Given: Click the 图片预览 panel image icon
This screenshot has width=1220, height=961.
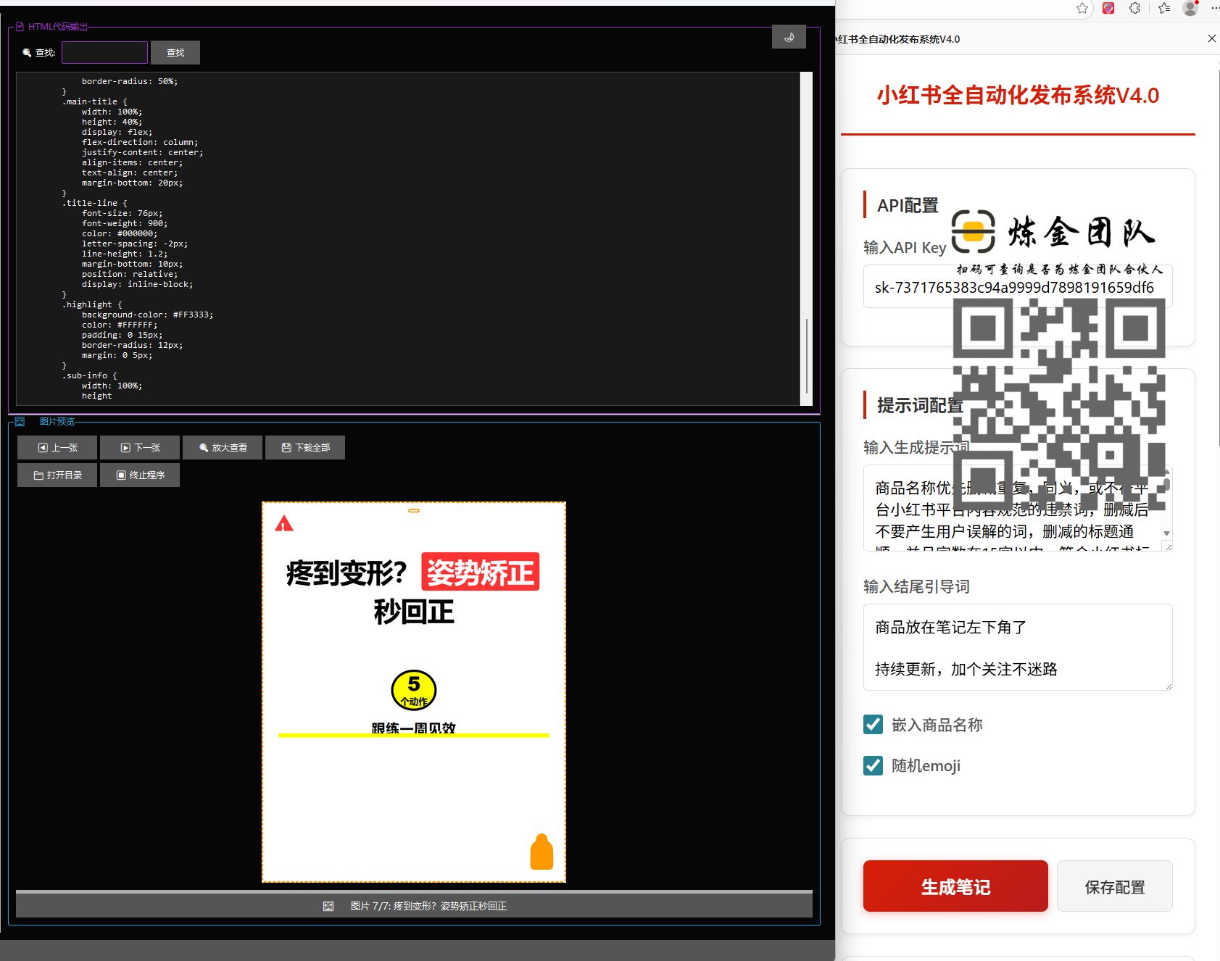Looking at the screenshot, I should [19, 421].
